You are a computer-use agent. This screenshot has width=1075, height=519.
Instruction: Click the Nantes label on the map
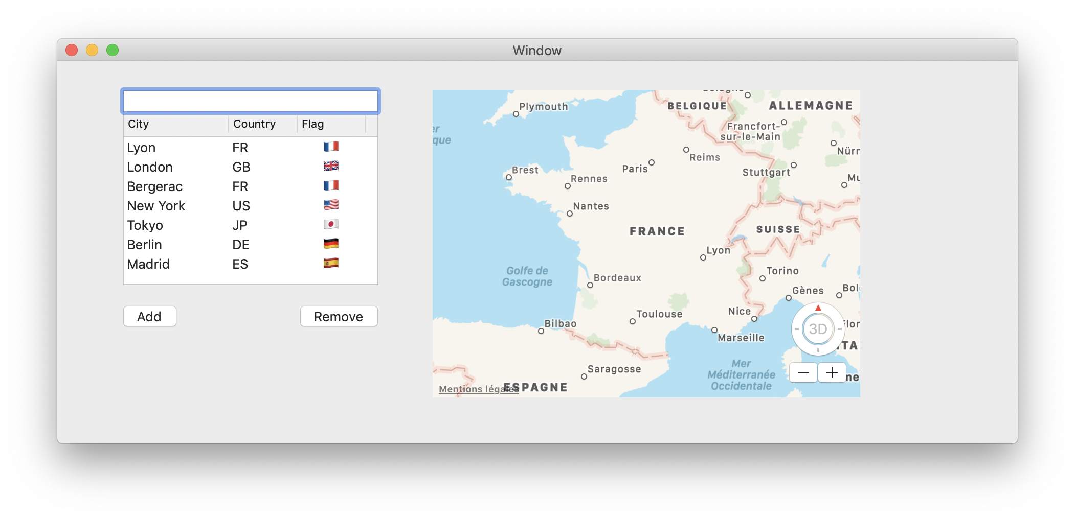tap(591, 206)
